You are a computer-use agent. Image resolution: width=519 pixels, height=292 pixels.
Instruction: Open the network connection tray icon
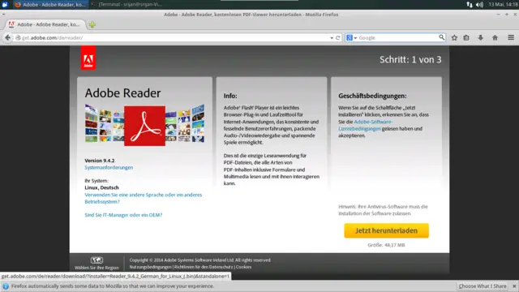pyautogui.click(x=470, y=5)
